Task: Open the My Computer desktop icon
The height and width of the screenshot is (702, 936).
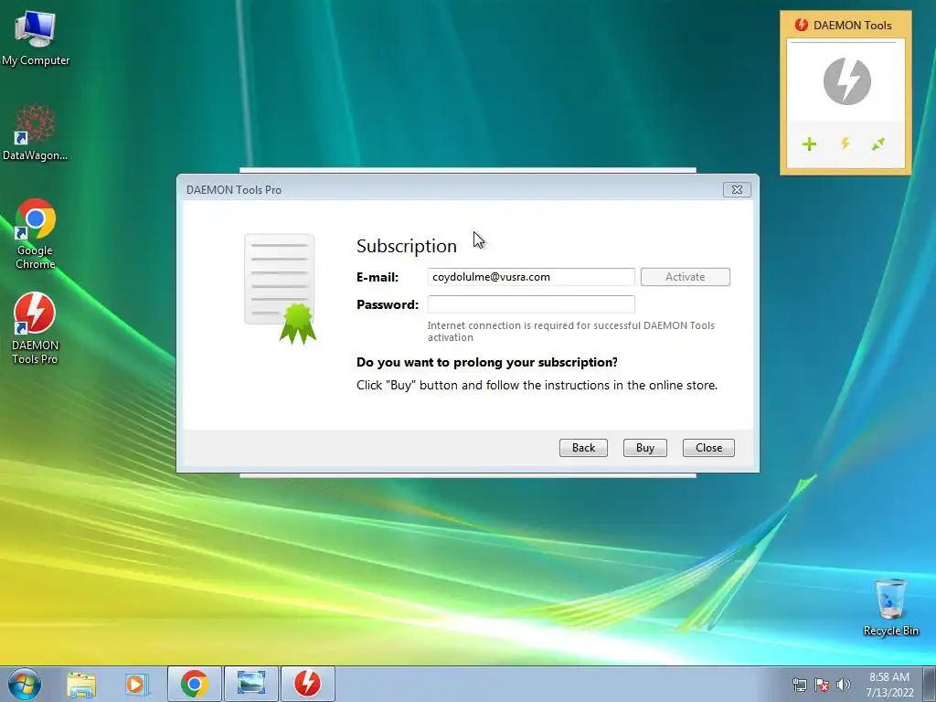Action: coord(36,38)
